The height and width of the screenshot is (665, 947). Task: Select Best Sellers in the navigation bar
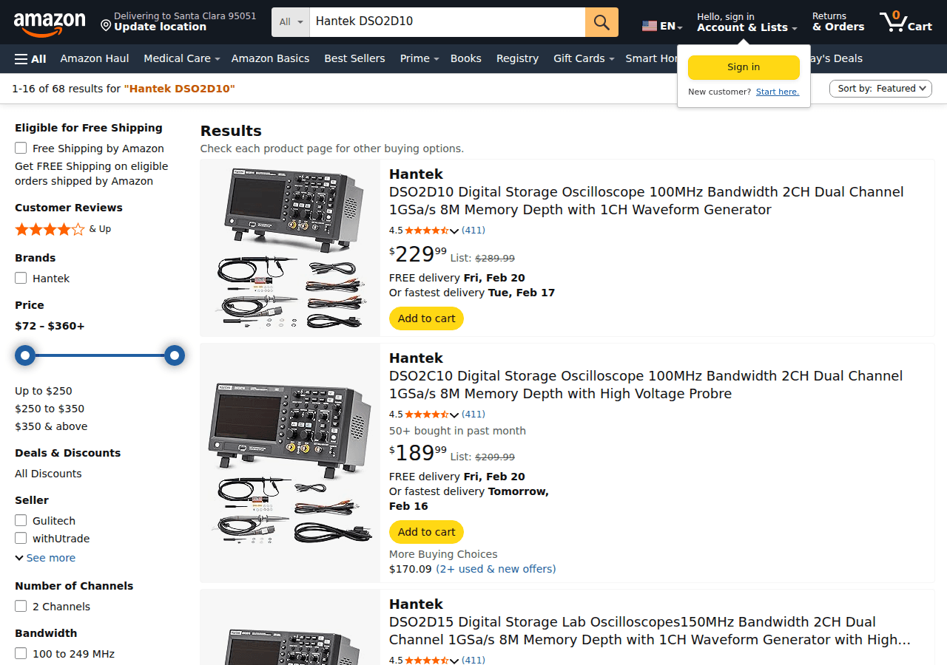(354, 58)
